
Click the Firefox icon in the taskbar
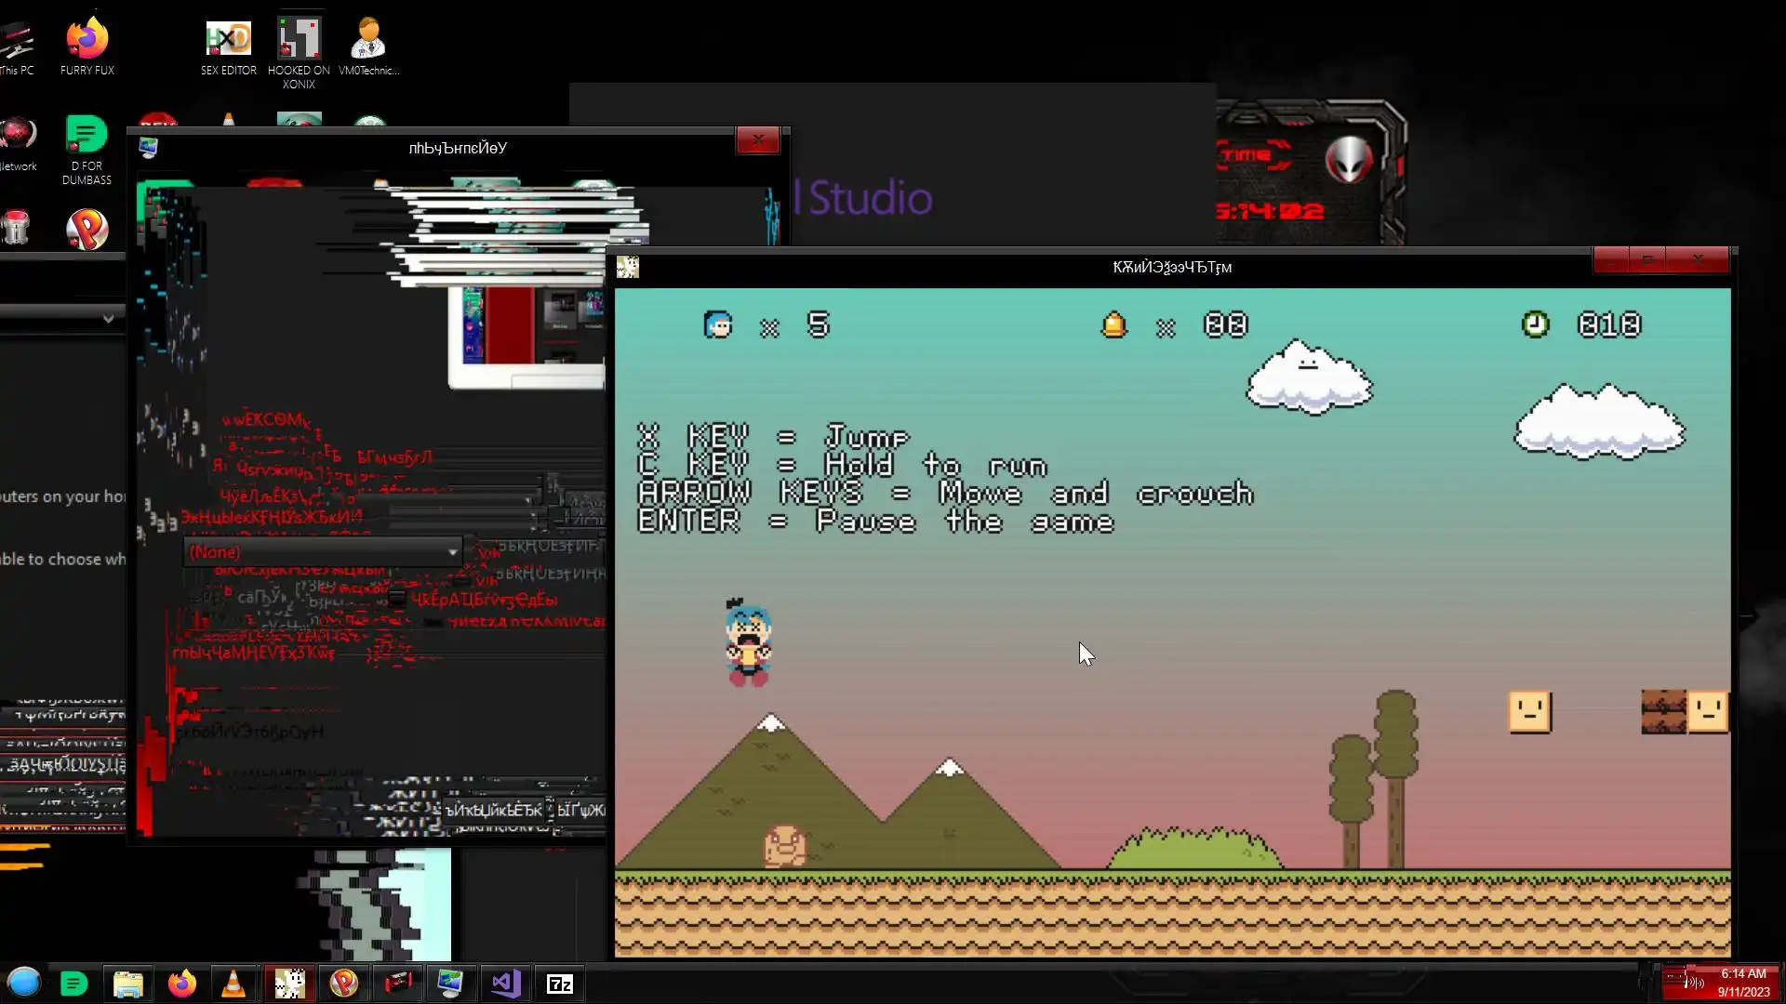point(181,984)
